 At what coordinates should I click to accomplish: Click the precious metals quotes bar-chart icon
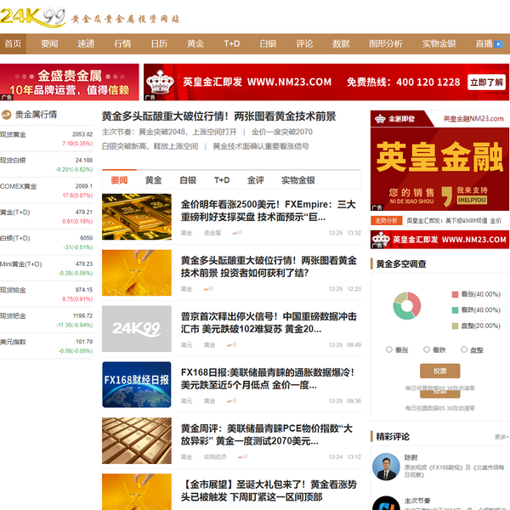click(8, 115)
